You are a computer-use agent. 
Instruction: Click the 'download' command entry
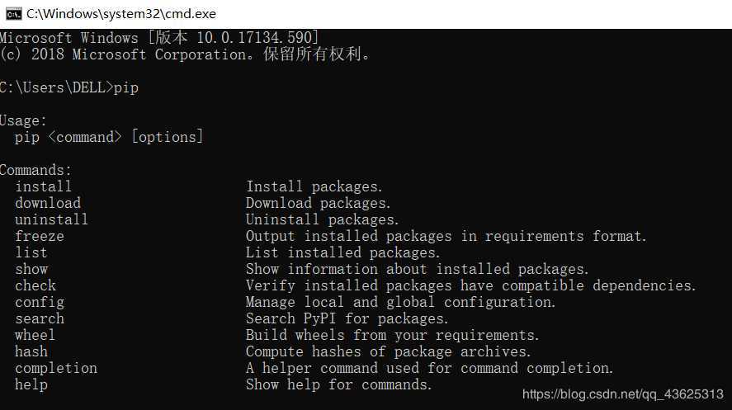(48, 203)
